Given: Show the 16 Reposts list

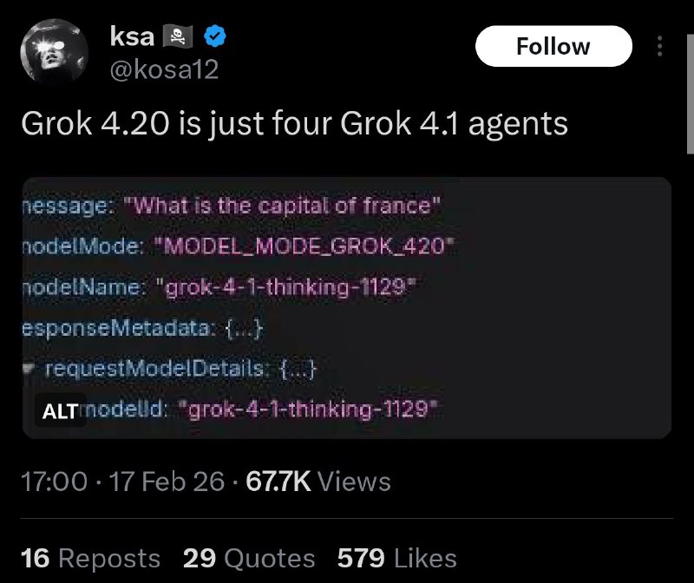Looking at the screenshot, I should [x=90, y=558].
